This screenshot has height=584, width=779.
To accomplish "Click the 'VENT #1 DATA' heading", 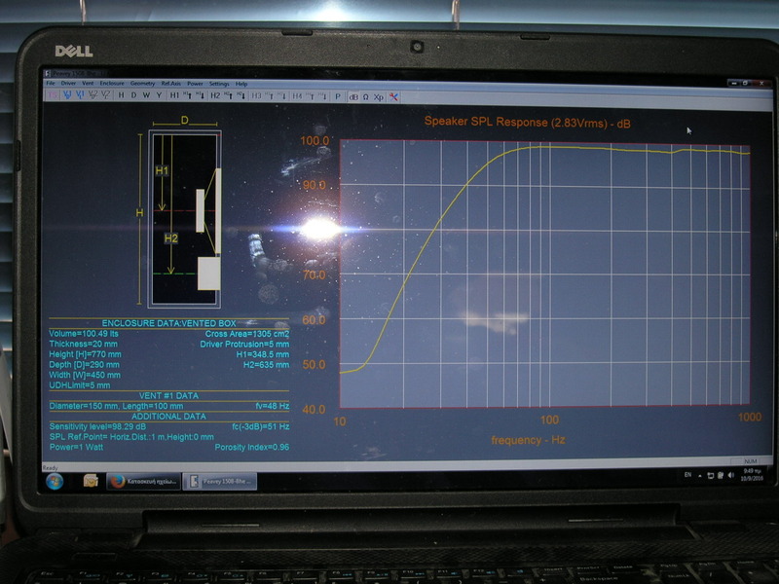I will click(168, 396).
